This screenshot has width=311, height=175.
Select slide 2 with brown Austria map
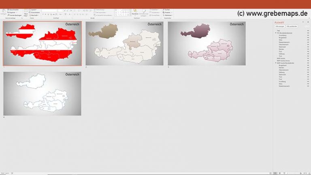tap(124, 43)
